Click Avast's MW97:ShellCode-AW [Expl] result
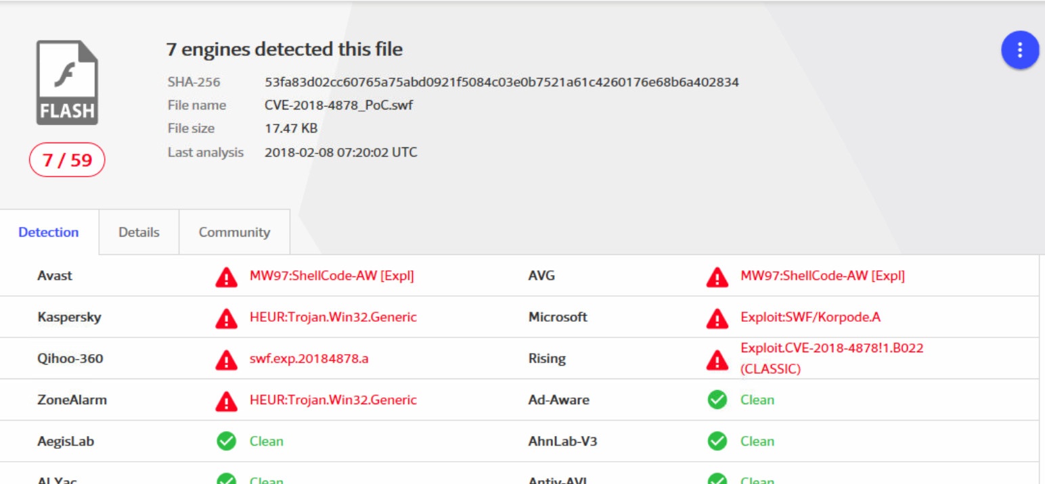Image resolution: width=1045 pixels, height=484 pixels. point(332,276)
